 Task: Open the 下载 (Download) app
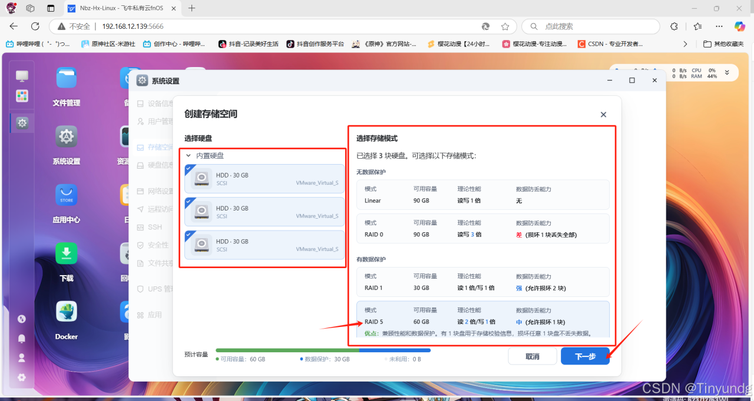(66, 253)
